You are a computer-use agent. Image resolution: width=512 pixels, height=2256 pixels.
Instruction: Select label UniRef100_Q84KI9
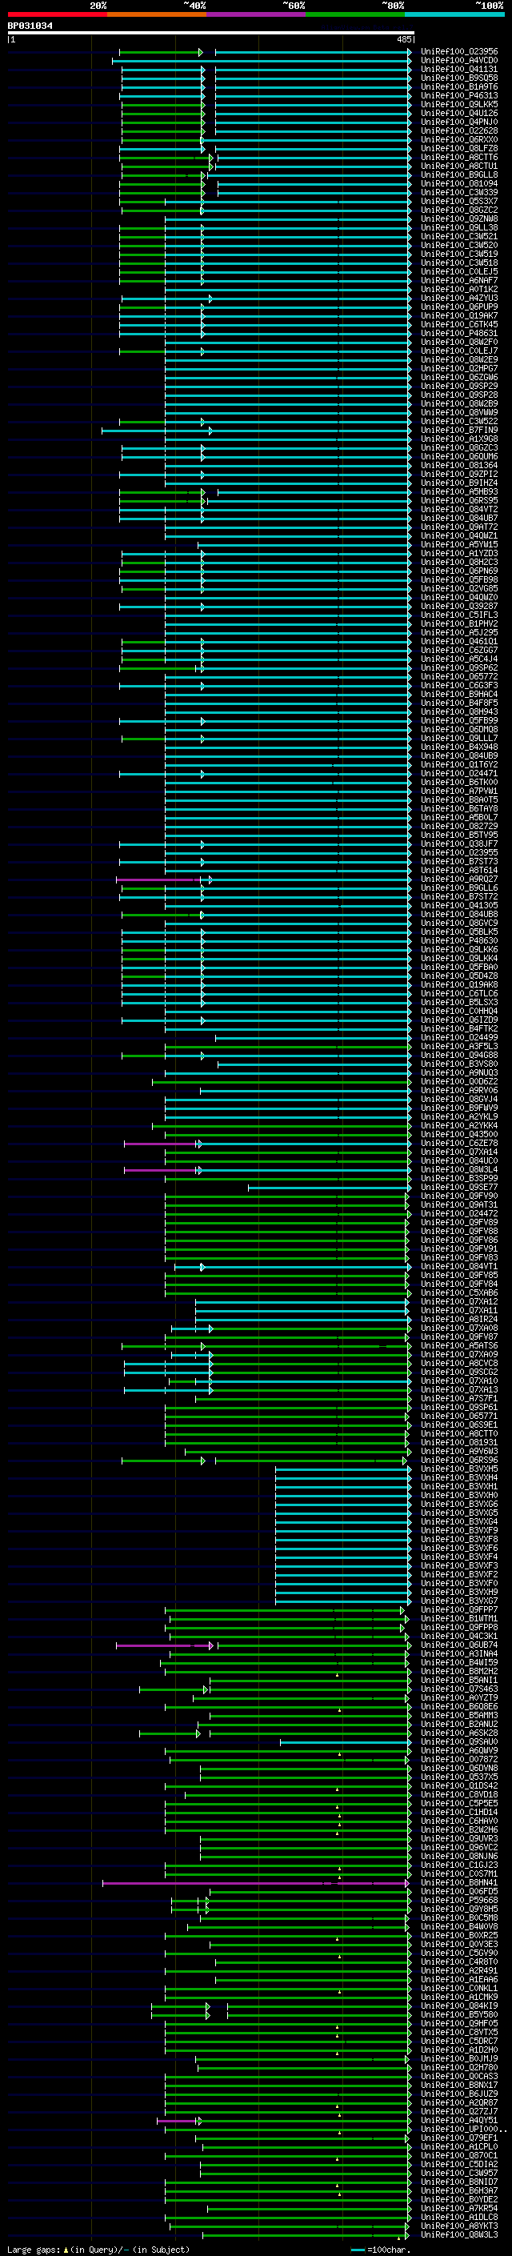click(458, 2006)
